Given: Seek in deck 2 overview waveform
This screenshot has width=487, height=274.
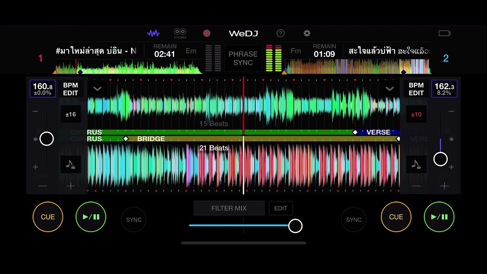Looking at the screenshot, I should tap(358, 66).
